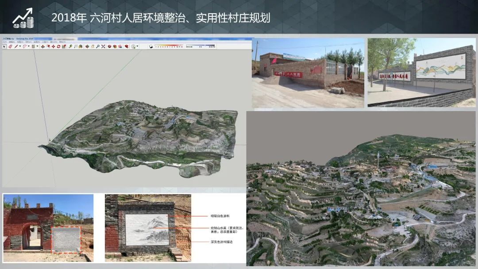Click the Zoom magnifier tool
The image size is (478, 269).
coord(98,46)
